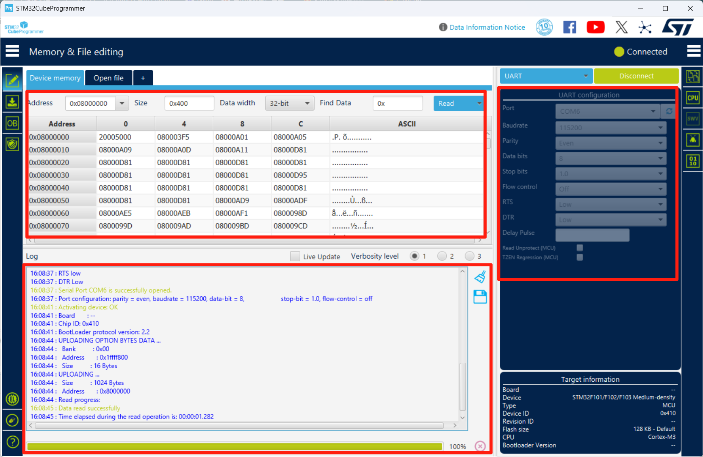Open the YouTube channel icon
Viewport: 703px width, 457px height.
click(595, 27)
